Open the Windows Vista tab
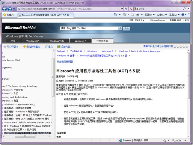Image resolution: width=193 pixels, height=145 pixels. 57,41
